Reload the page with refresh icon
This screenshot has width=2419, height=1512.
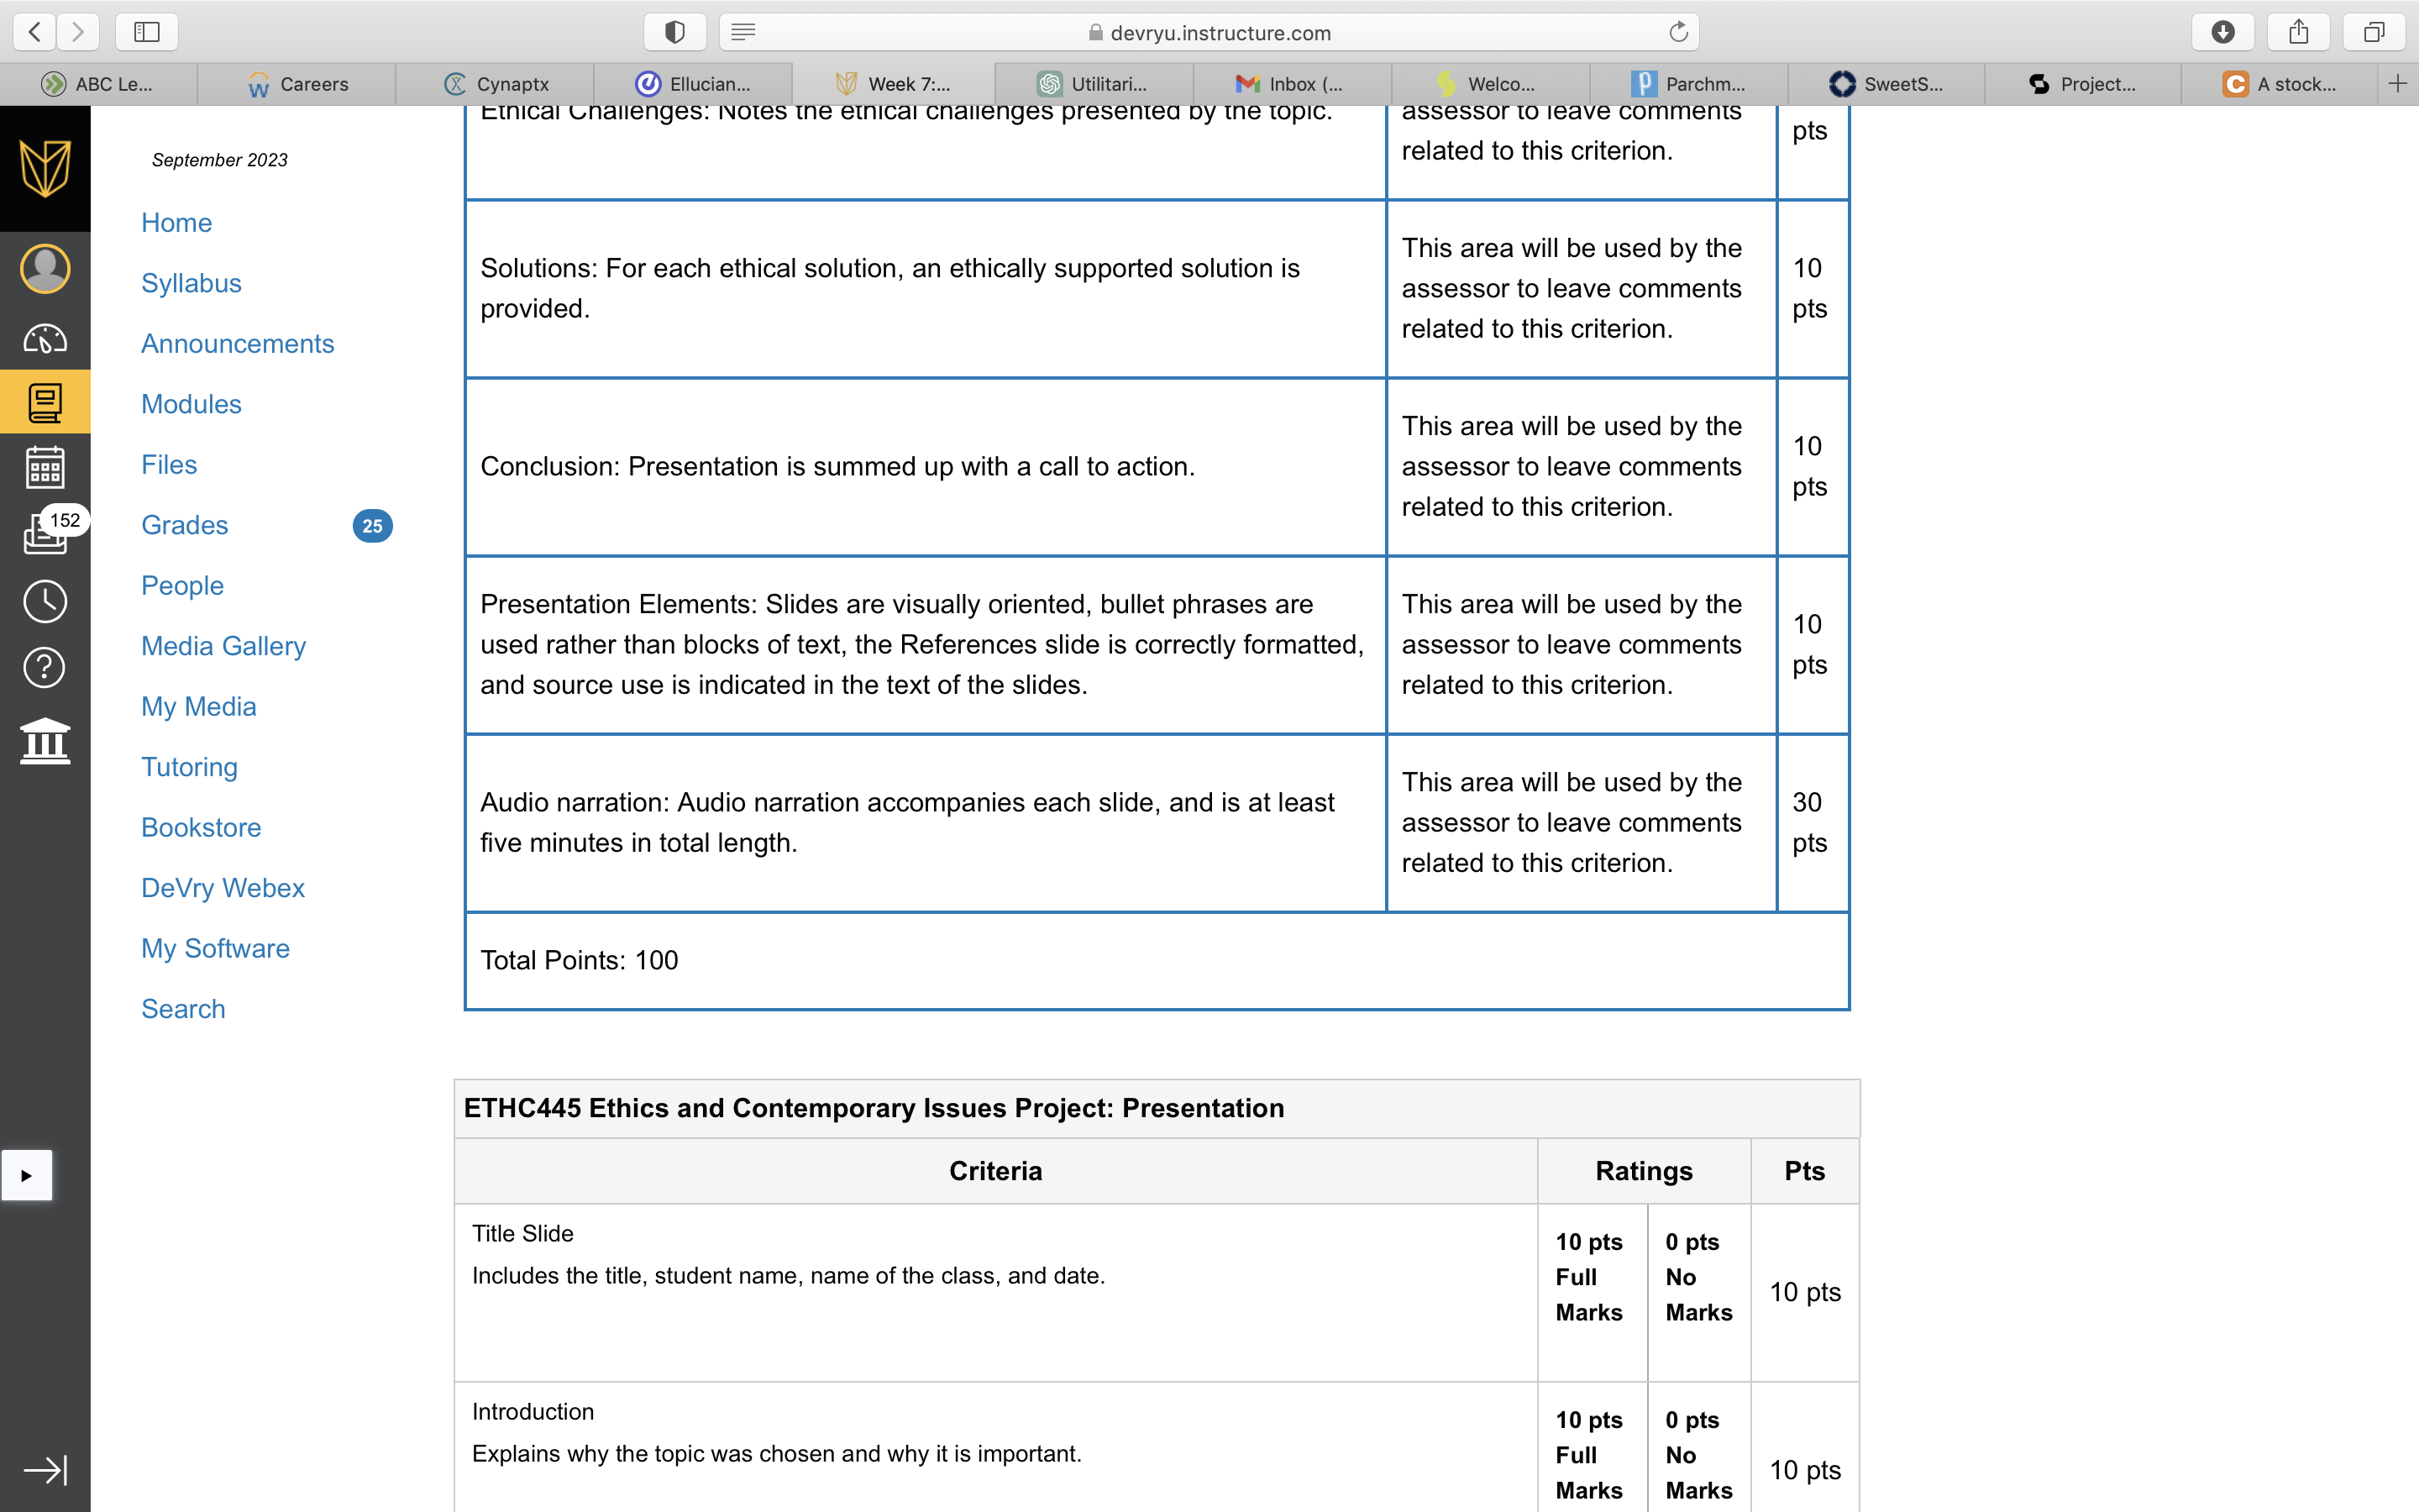pos(1678,32)
